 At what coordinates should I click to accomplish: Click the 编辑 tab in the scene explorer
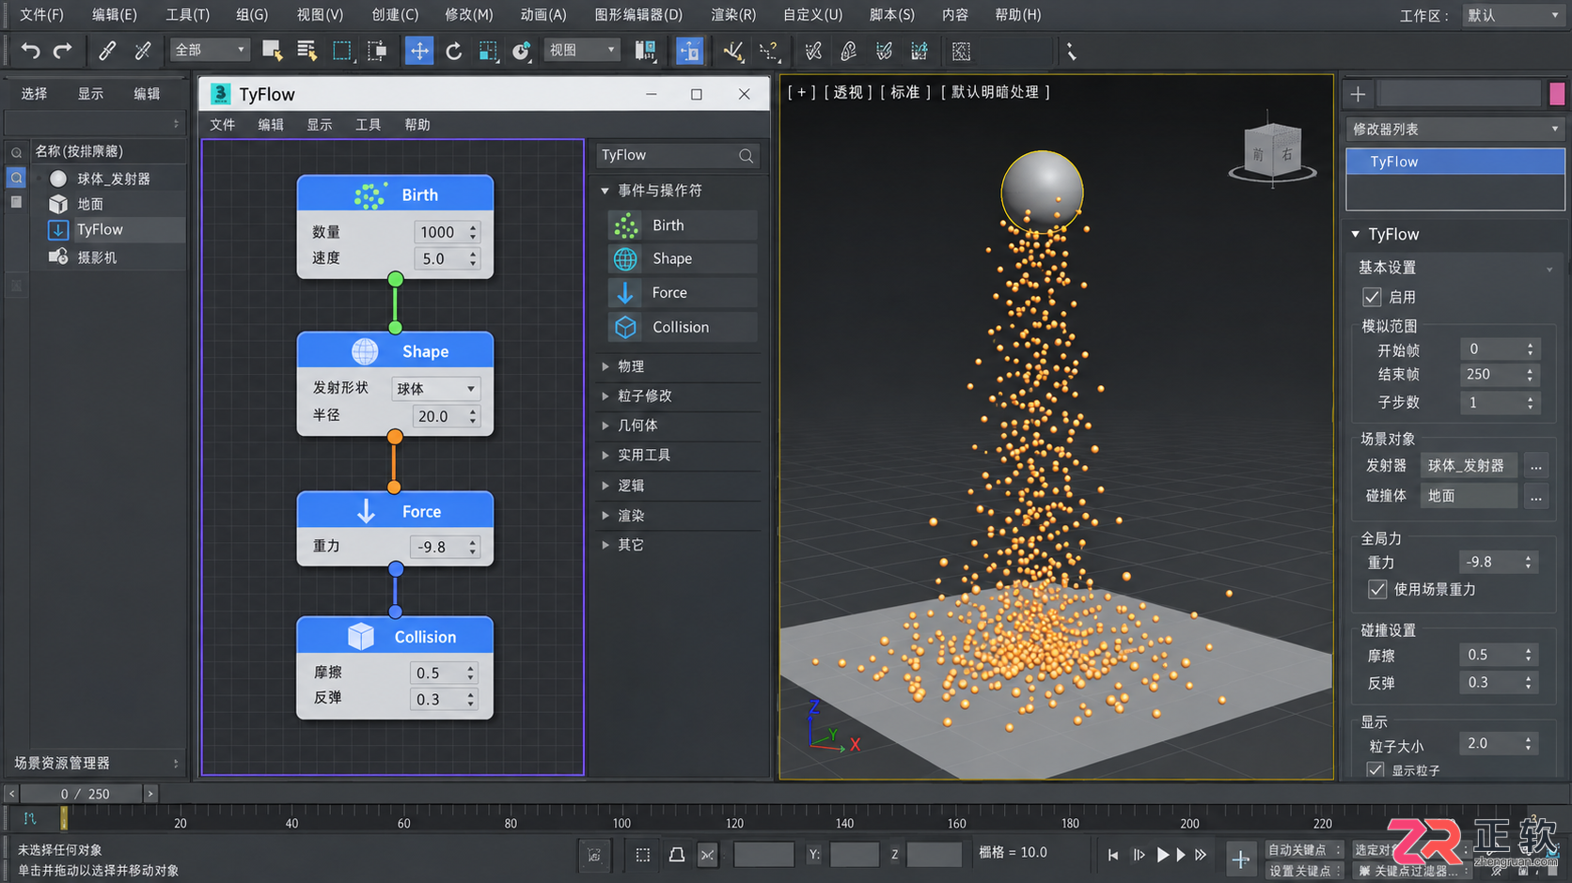[x=147, y=94]
